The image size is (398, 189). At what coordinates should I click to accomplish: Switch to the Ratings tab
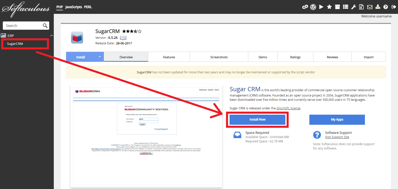point(295,57)
